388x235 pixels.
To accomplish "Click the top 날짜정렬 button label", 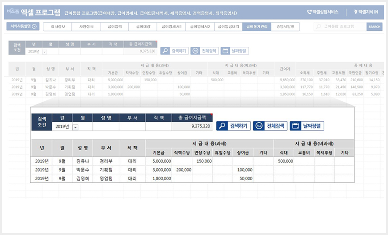I will 239,51.
